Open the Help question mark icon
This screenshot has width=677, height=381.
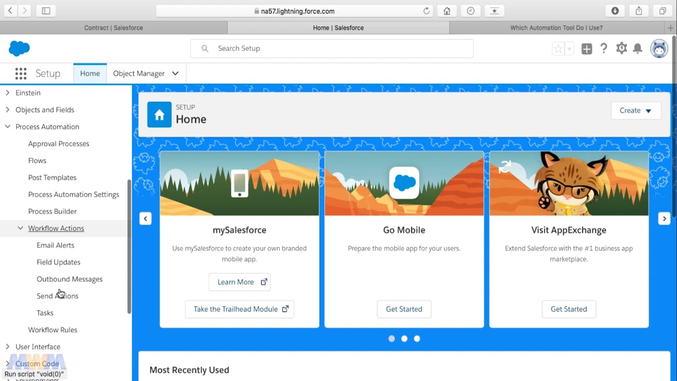603,49
